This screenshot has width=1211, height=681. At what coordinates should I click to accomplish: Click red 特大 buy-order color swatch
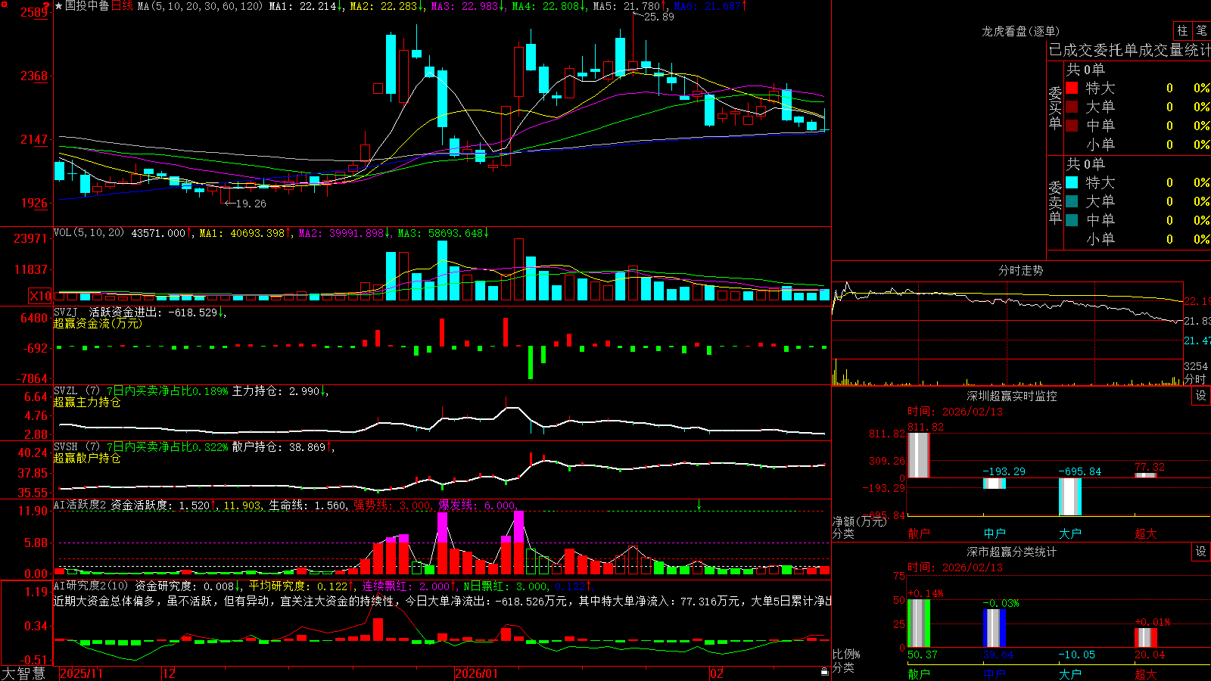[1072, 88]
